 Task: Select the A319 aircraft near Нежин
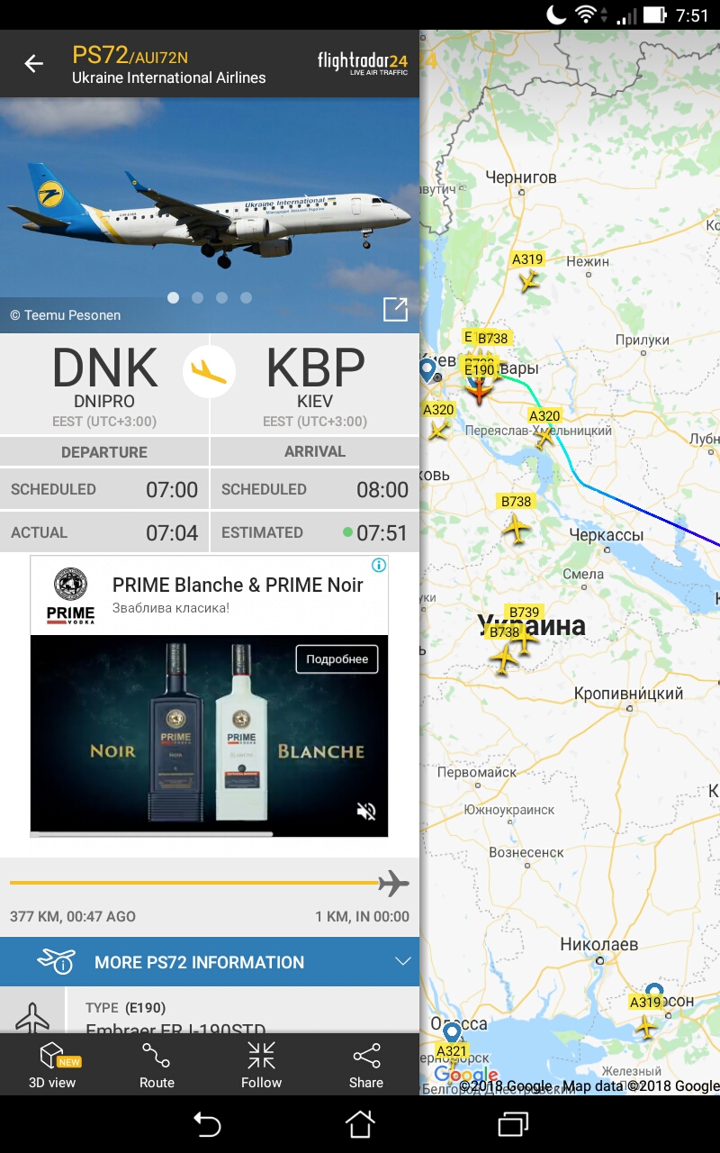click(x=528, y=280)
